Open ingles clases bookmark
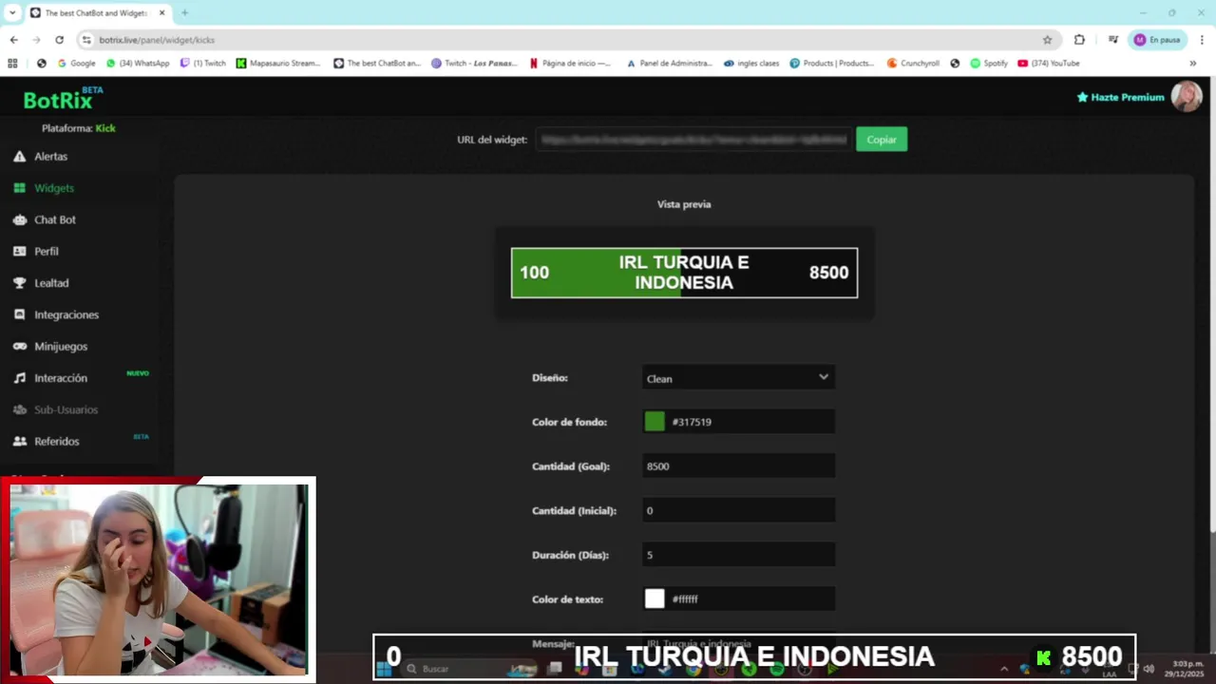This screenshot has height=684, width=1216. 751,64
